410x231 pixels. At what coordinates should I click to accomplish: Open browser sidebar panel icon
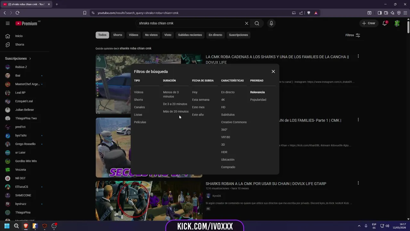380,13
